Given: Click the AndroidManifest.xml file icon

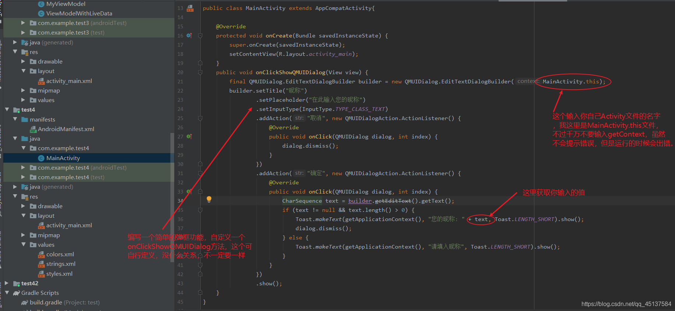Looking at the screenshot, I should point(33,129).
